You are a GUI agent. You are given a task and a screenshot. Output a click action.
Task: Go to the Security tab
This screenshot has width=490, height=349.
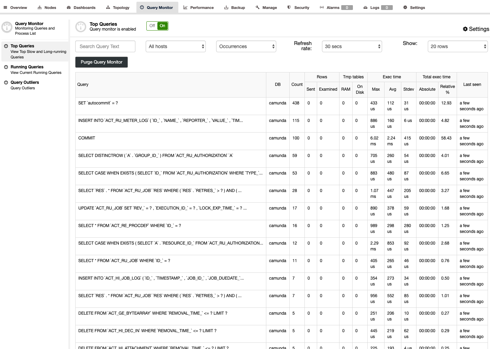[298, 8]
